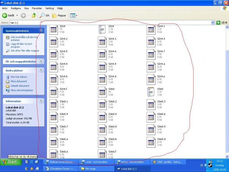Go back with the Bakåt button
The image size is (229, 172).
coord(8,15)
